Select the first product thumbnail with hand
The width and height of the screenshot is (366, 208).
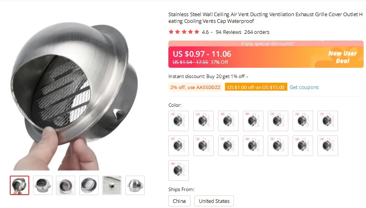[20, 186]
